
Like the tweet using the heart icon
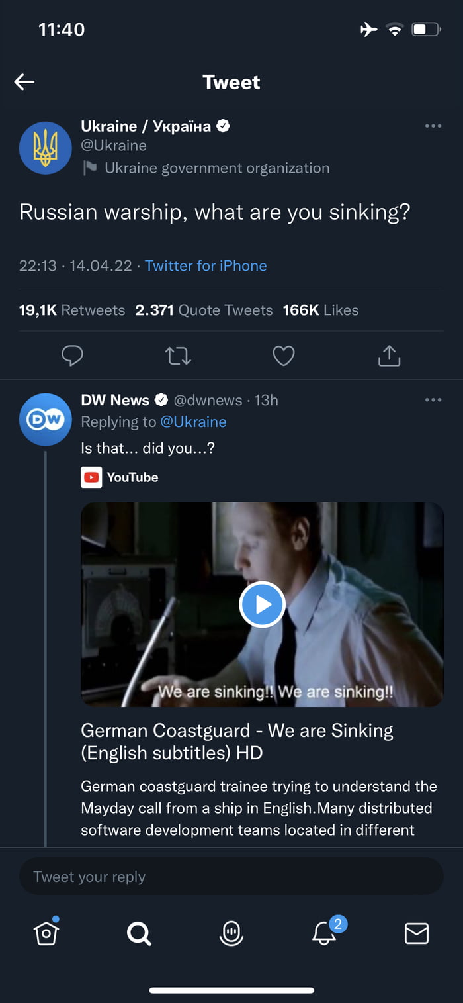(283, 356)
